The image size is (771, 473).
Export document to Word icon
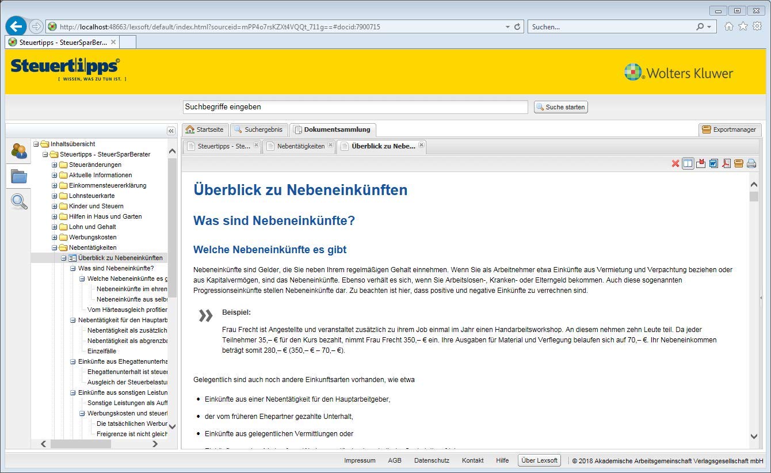pyautogui.click(x=713, y=164)
